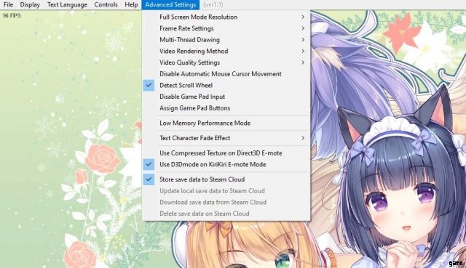Open the Help menu
466x268 pixels.
pos(131,5)
